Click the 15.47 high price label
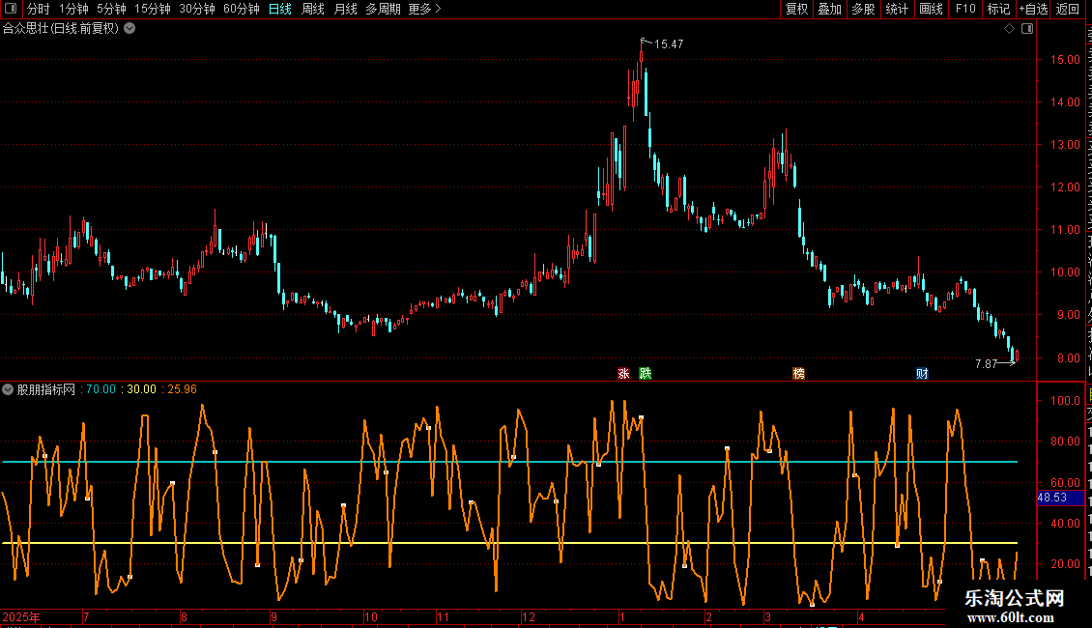This screenshot has height=628, width=1092. (x=669, y=43)
